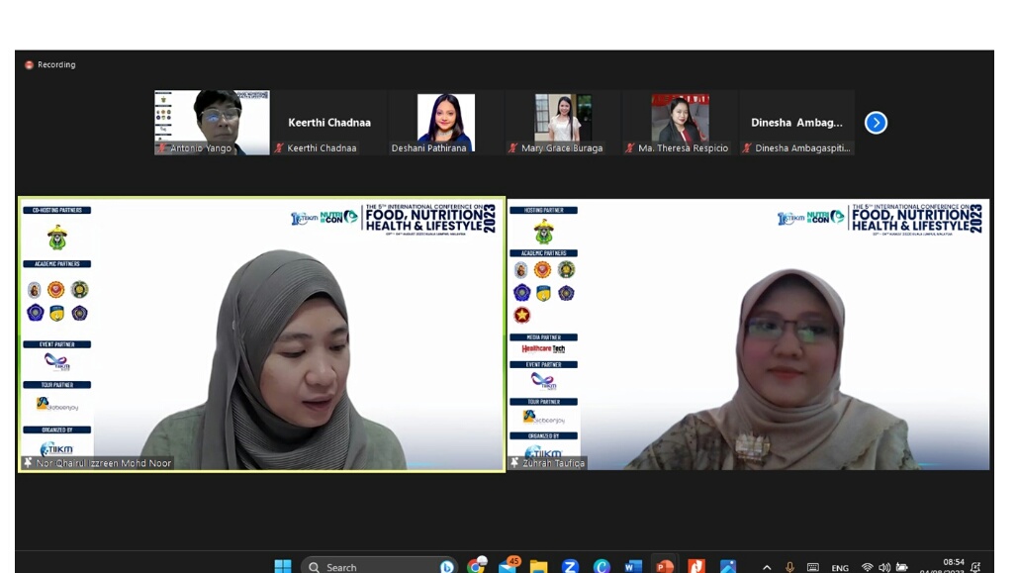
Task: Launch Google Chrome from the taskbar
Action: (x=477, y=566)
